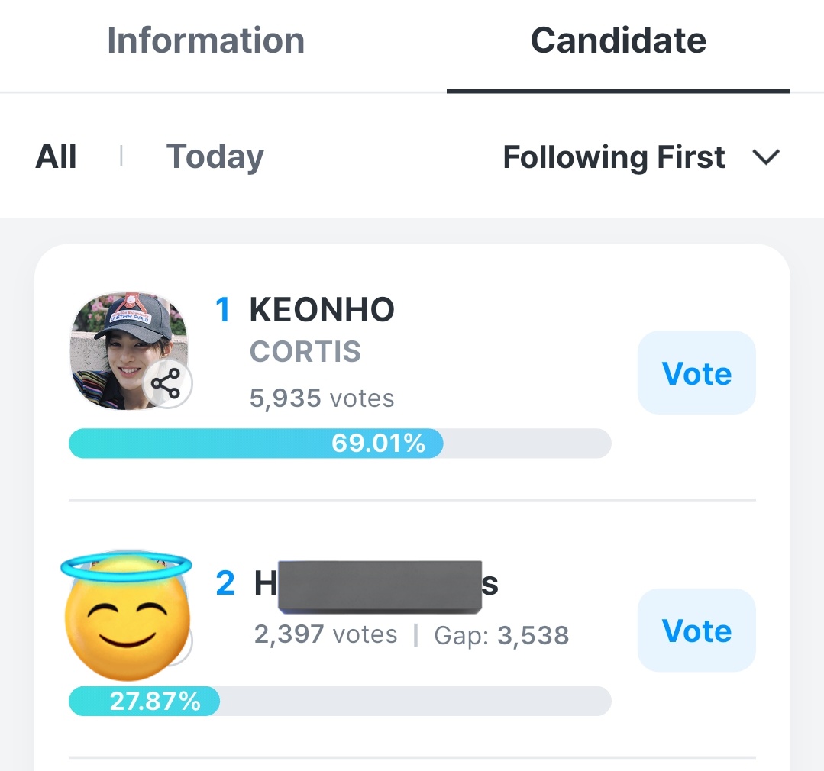Switch the filter to Today
This screenshot has height=771, width=824.
pos(215,157)
